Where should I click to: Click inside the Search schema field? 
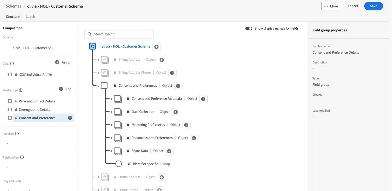point(119,34)
